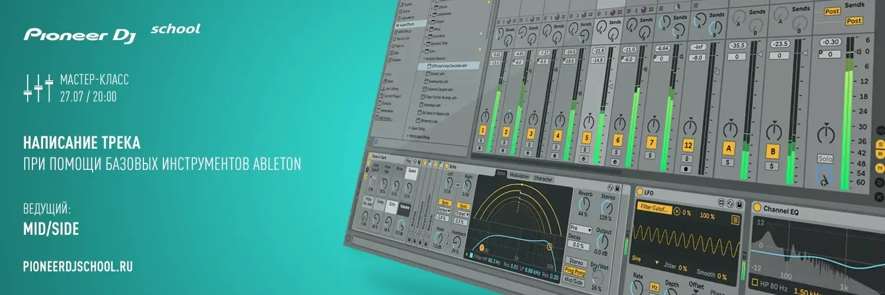Click the Echo Reverb amount knob
The image size is (885, 295).
click(x=585, y=204)
